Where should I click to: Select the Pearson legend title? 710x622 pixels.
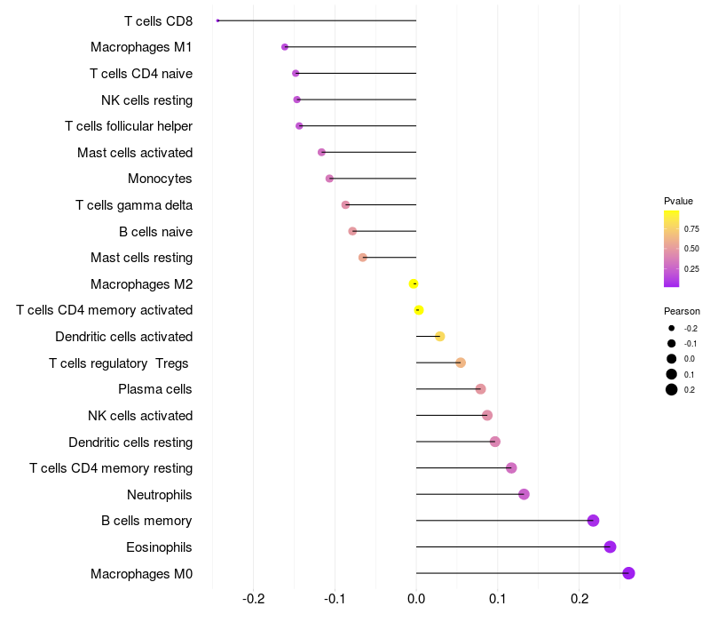(x=682, y=311)
